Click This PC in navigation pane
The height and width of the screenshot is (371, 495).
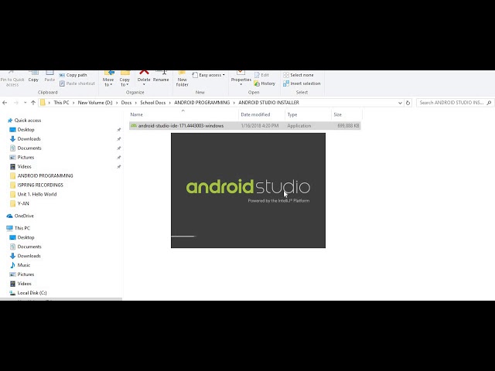pos(22,228)
